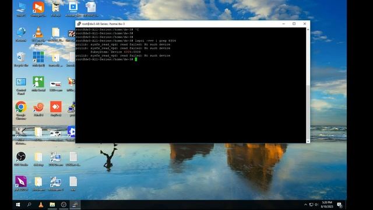This screenshot has height=210, width=373.
Task: Close the PuTTY terminal window
Action: pos(305,24)
